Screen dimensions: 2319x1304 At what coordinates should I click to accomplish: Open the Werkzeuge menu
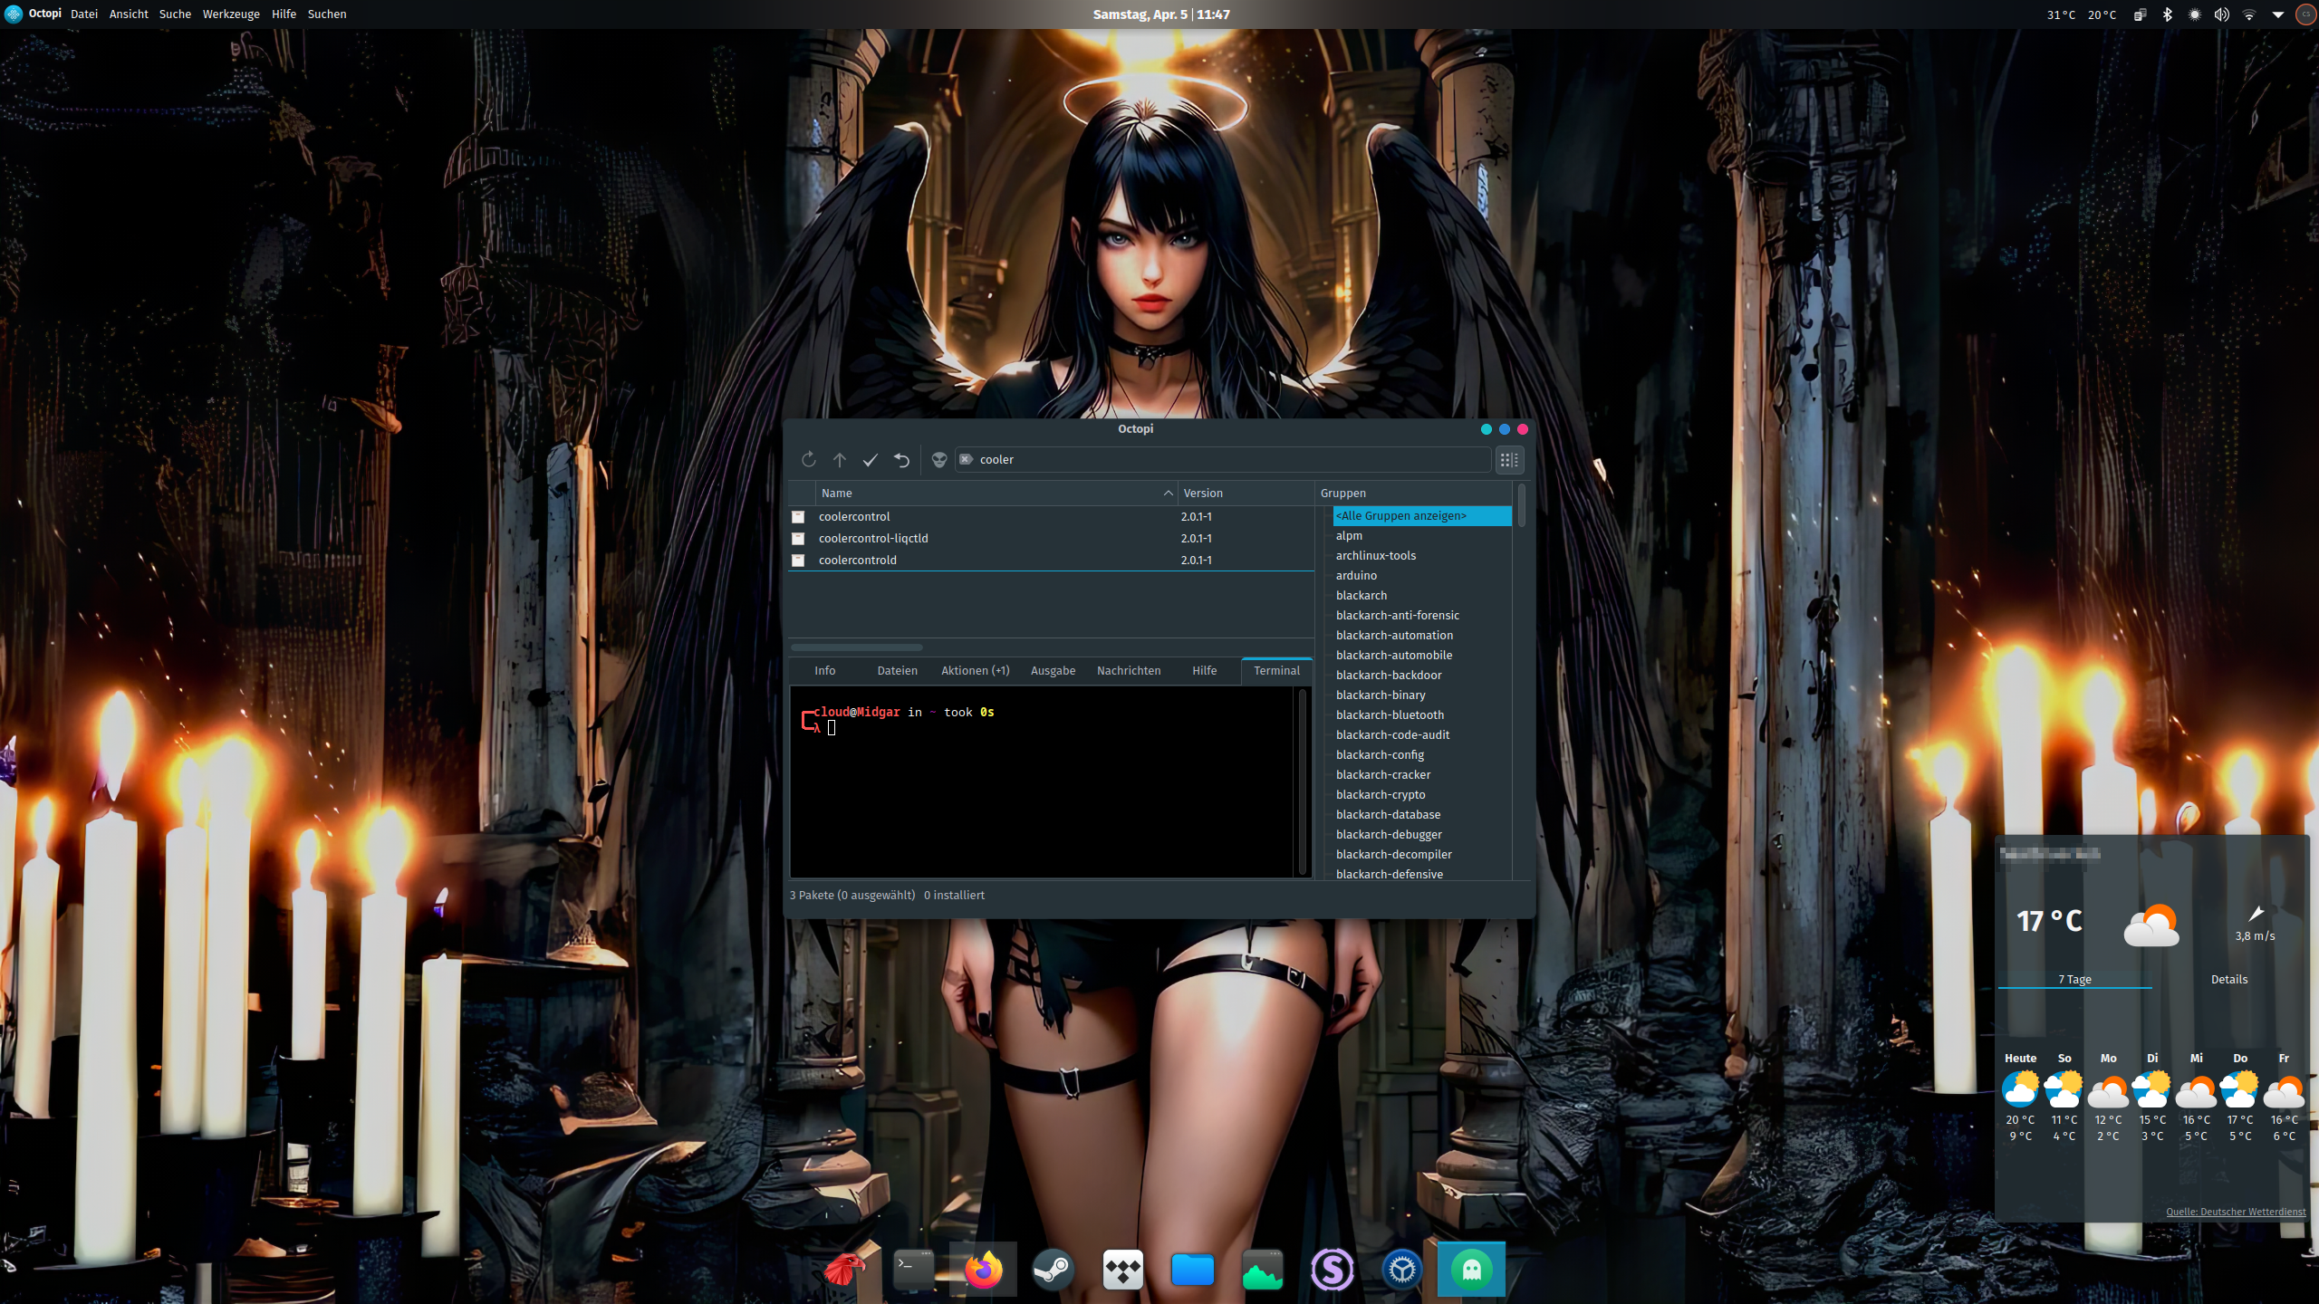click(230, 14)
